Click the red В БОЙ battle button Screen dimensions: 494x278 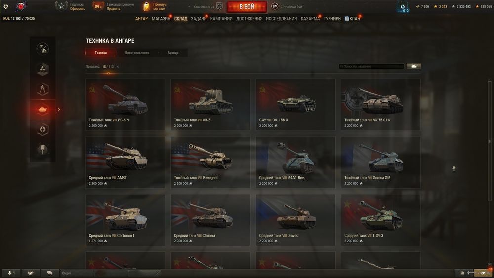247,6
